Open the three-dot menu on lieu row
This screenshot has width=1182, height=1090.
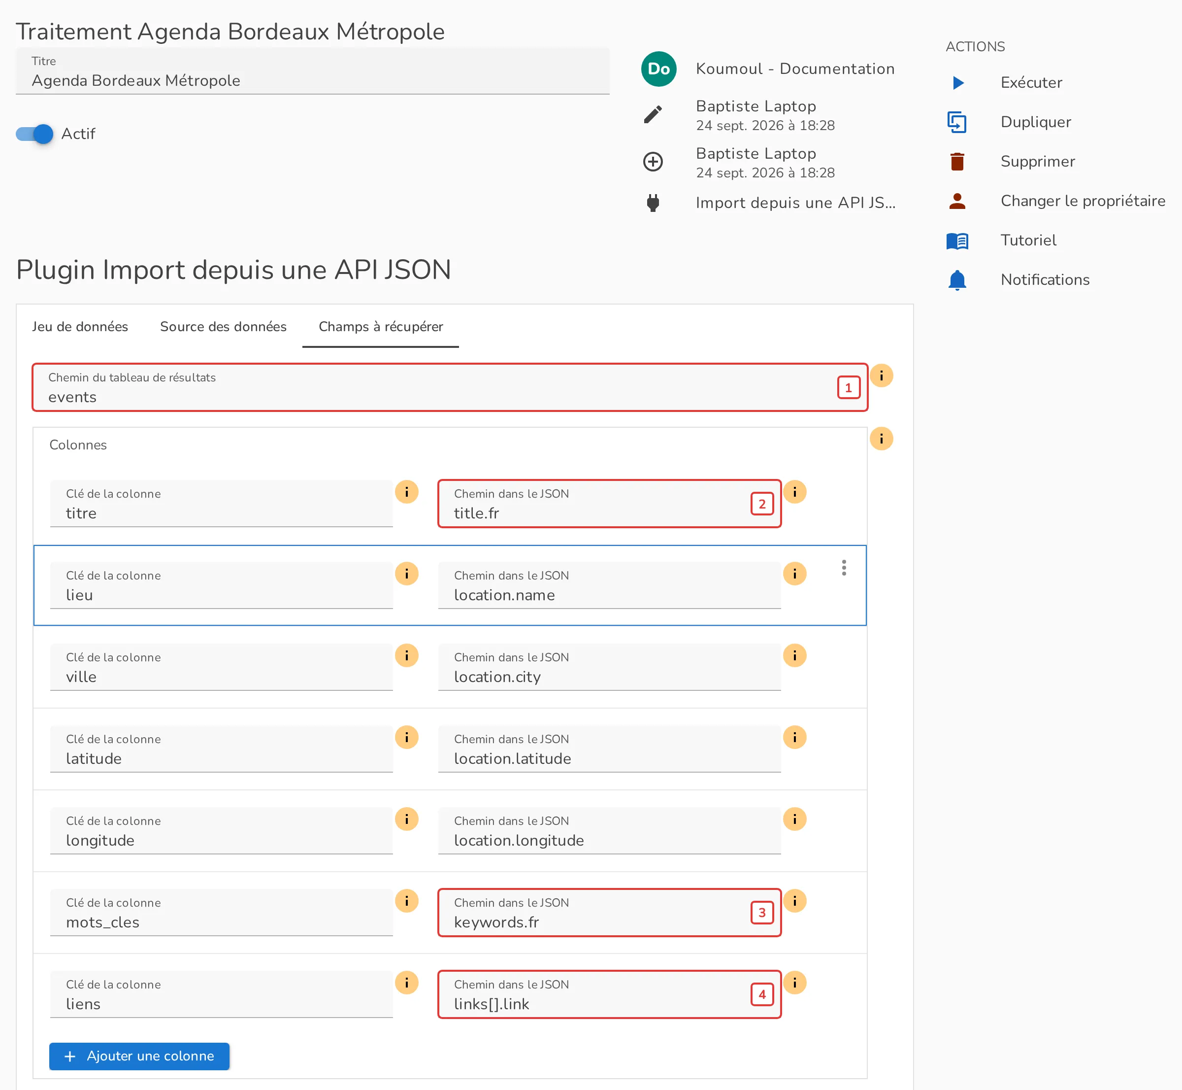coord(844,568)
